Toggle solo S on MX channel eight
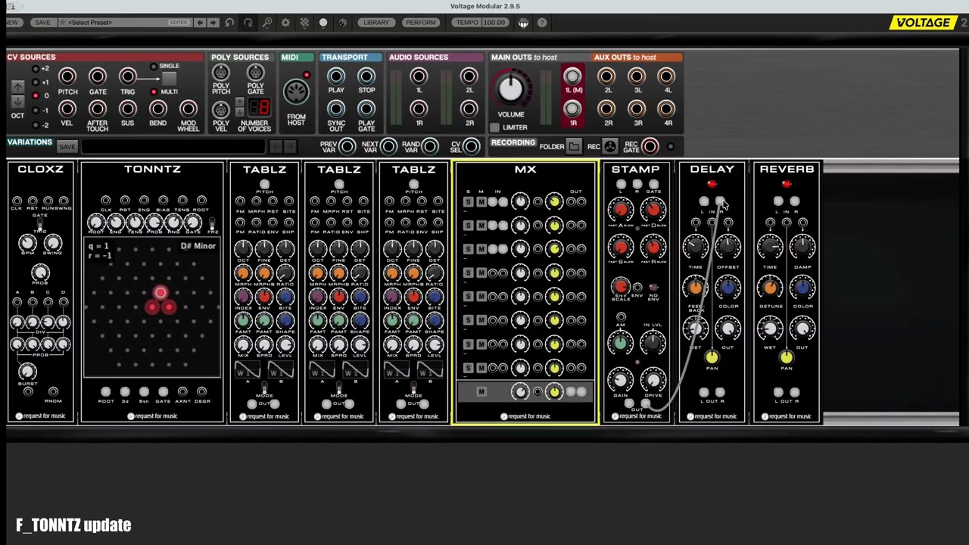This screenshot has width=969, height=545. tap(469, 368)
